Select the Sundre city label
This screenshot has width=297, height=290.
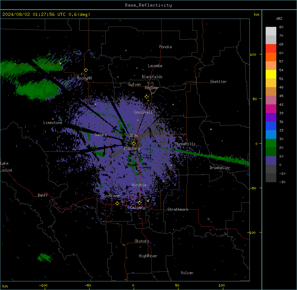pyautogui.click(x=101, y=135)
